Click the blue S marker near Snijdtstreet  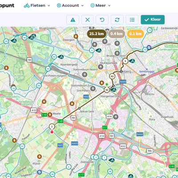(40, 172)
